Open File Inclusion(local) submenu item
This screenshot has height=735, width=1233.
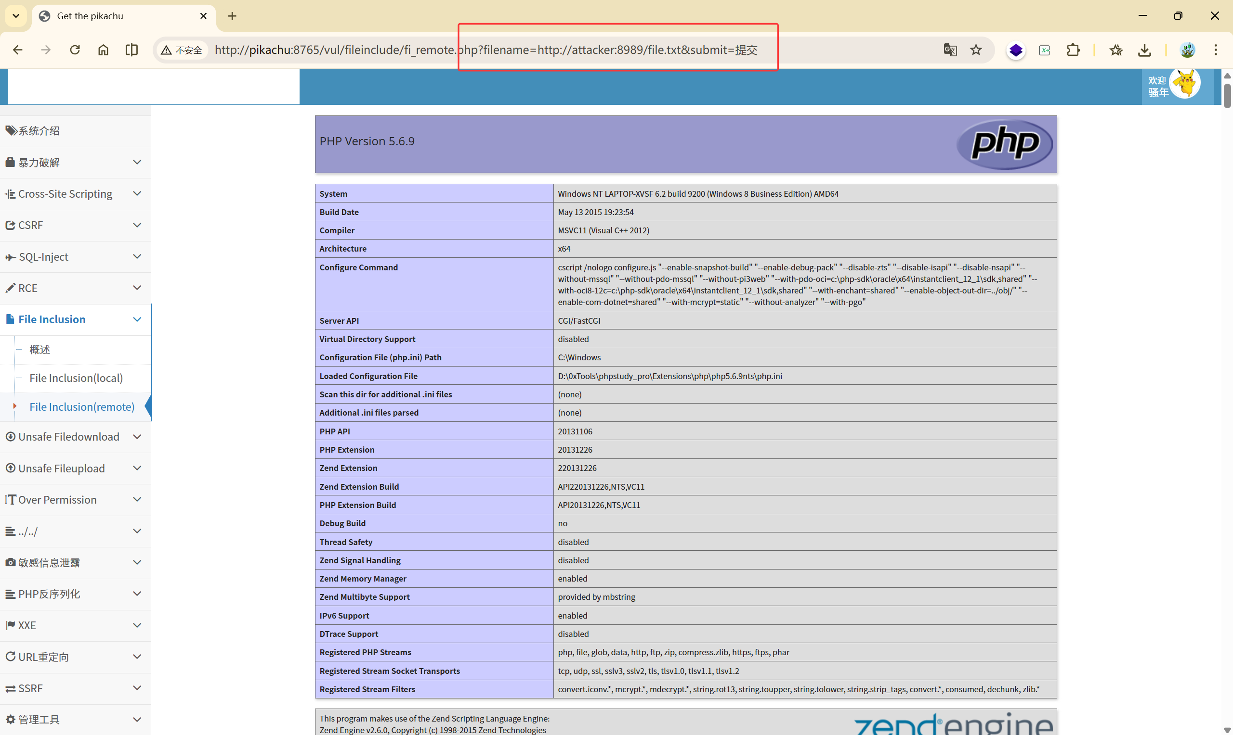76,378
